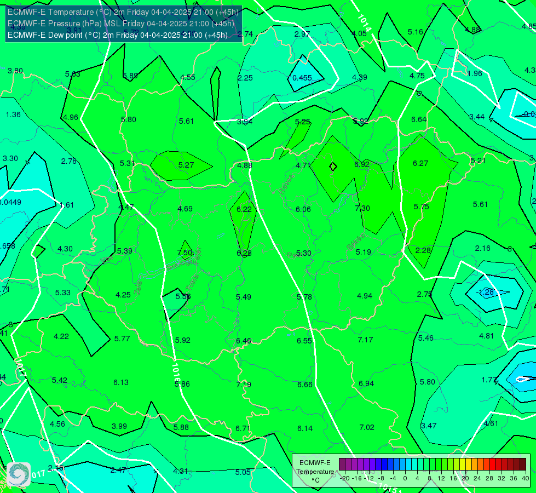Click the 5.16 temperature value
536x493 pixels.
[x=416, y=32]
